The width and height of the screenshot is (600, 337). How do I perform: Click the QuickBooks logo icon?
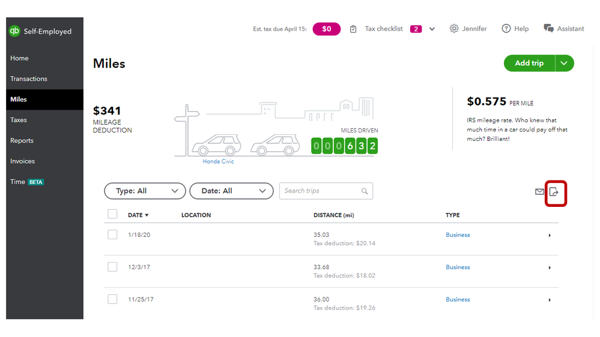click(14, 31)
